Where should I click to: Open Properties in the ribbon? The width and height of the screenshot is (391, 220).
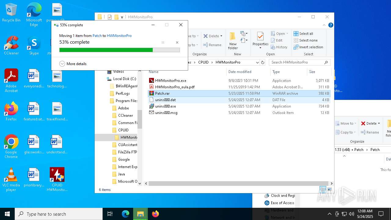[260, 39]
